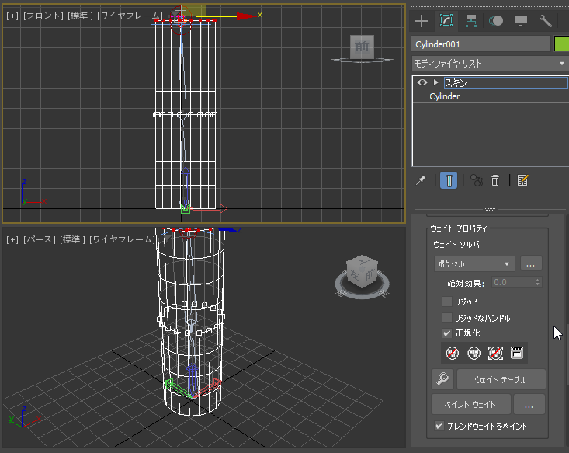This screenshot has width=569, height=453.
Task: Click the 前 ViewCube face in front viewport
Action: (x=362, y=47)
